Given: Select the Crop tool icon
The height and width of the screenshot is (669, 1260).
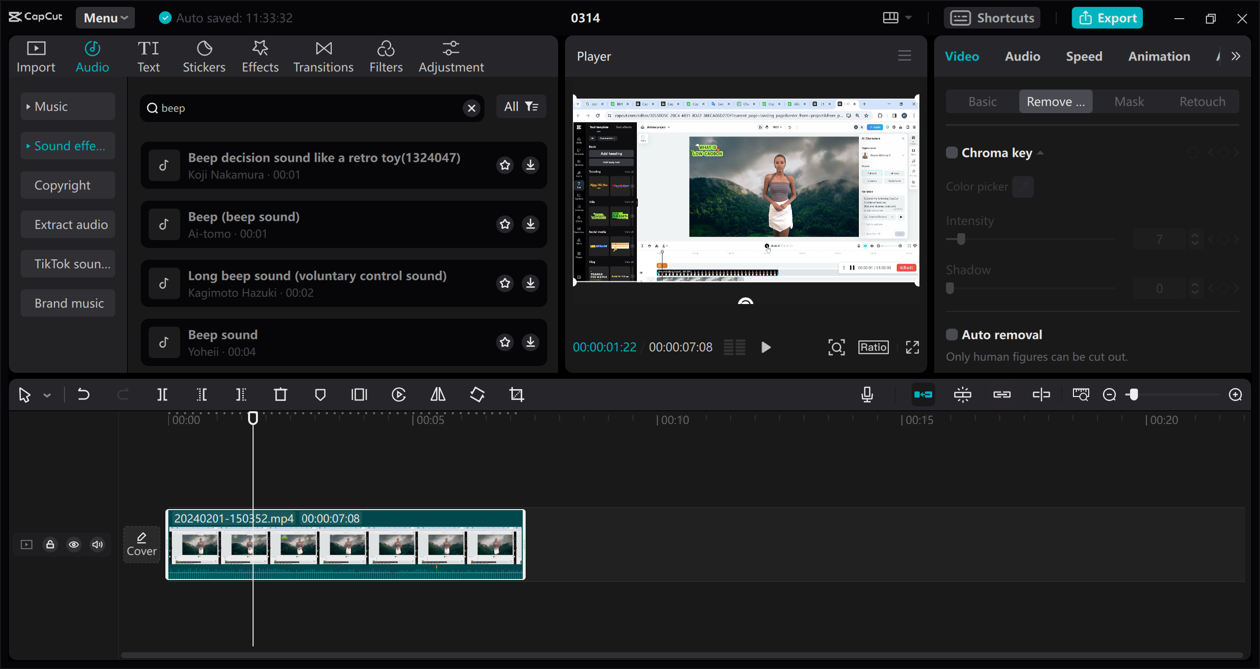Looking at the screenshot, I should coord(516,395).
